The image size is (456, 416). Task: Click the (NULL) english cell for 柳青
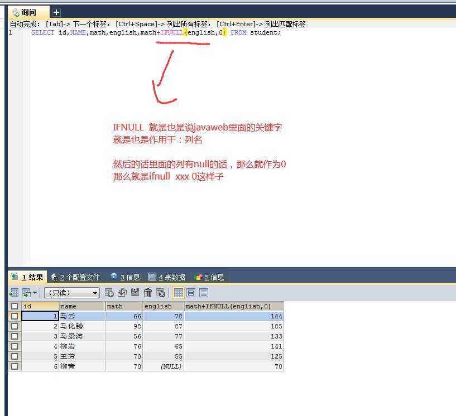click(164, 366)
